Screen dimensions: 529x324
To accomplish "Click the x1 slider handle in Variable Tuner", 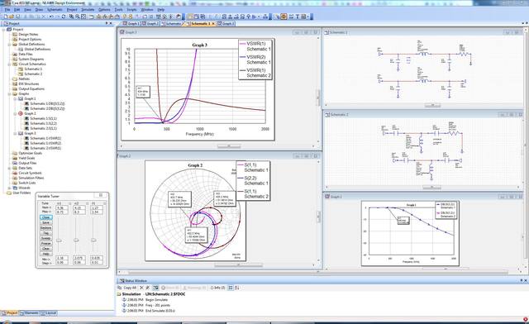I will pyautogui.click(x=59, y=241).
